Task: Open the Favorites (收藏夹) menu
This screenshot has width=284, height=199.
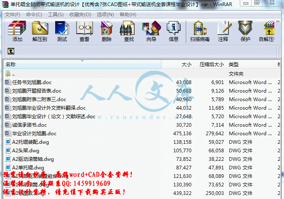Action: (x=80, y=15)
